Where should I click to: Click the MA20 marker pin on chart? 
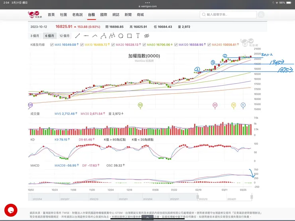(215, 106)
